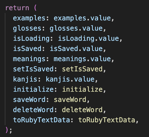The height and width of the screenshot is (137, 149).
Task: Click toRubyTextData property key in blue
Action: 41,120
